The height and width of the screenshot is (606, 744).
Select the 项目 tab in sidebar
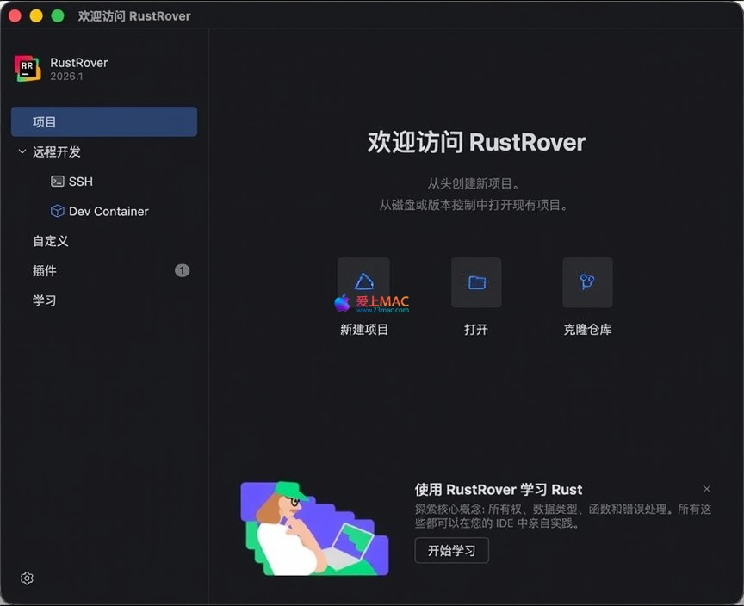coord(103,122)
